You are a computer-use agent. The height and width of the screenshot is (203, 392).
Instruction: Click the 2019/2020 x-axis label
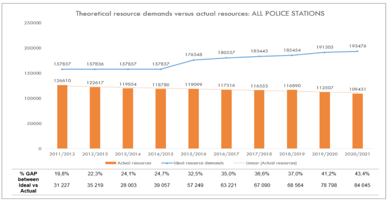point(325,154)
